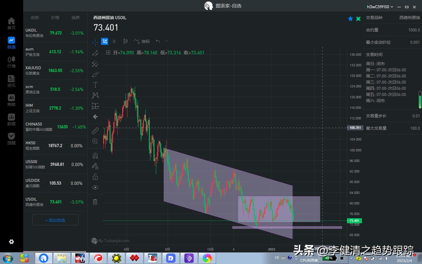This screenshot has width=422, height=264.
Task: Select USDIDX 美元指数 in watchlist
Action: tap(55, 183)
